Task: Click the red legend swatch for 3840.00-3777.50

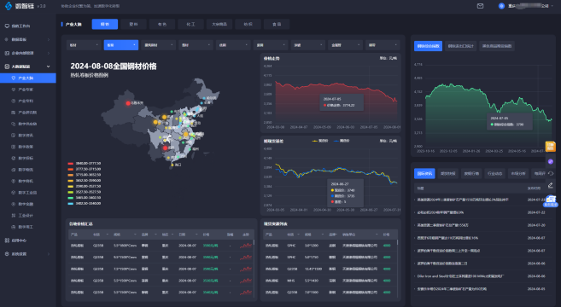Action: coord(71,164)
